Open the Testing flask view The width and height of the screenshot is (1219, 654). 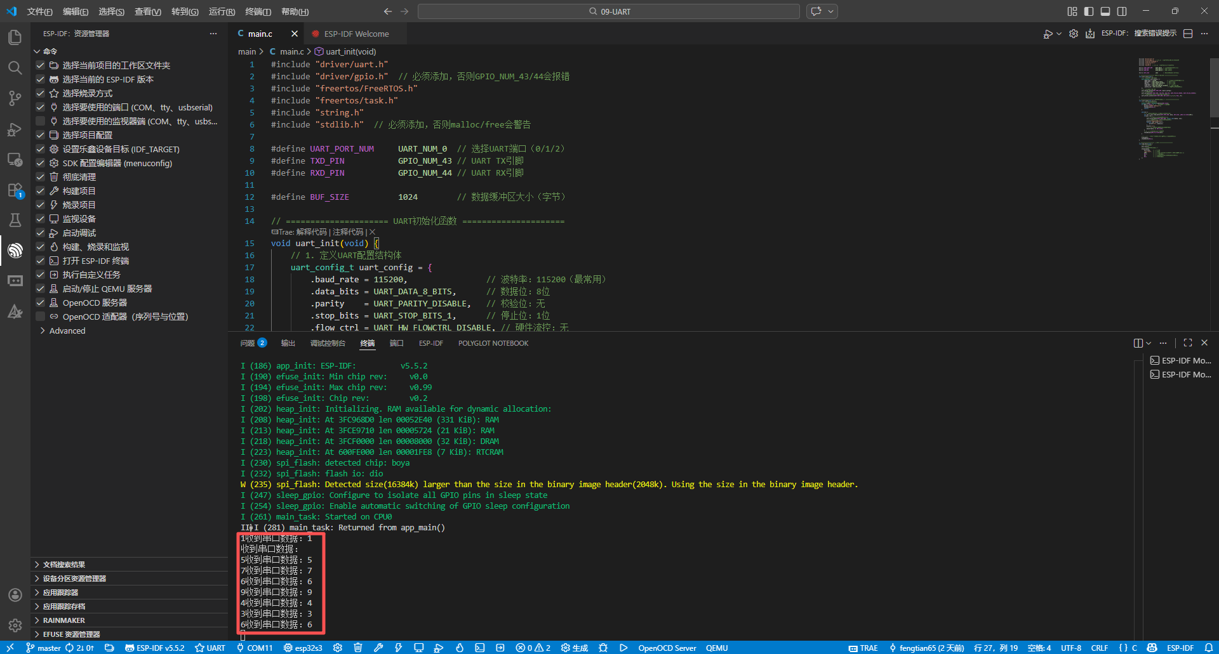click(15, 220)
